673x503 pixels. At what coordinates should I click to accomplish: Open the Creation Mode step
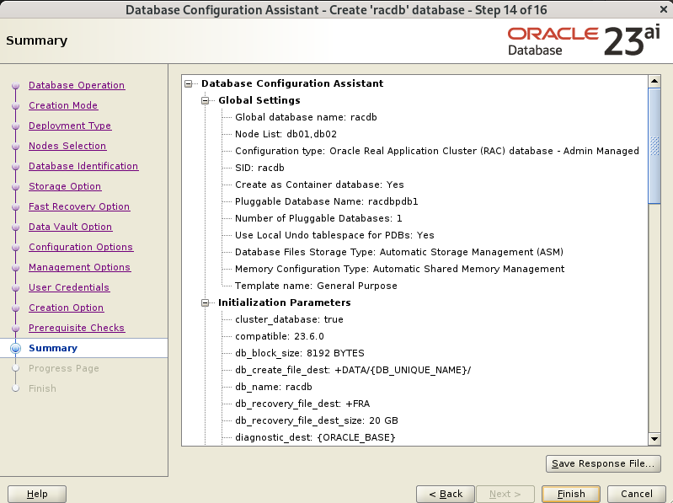pyautogui.click(x=63, y=105)
